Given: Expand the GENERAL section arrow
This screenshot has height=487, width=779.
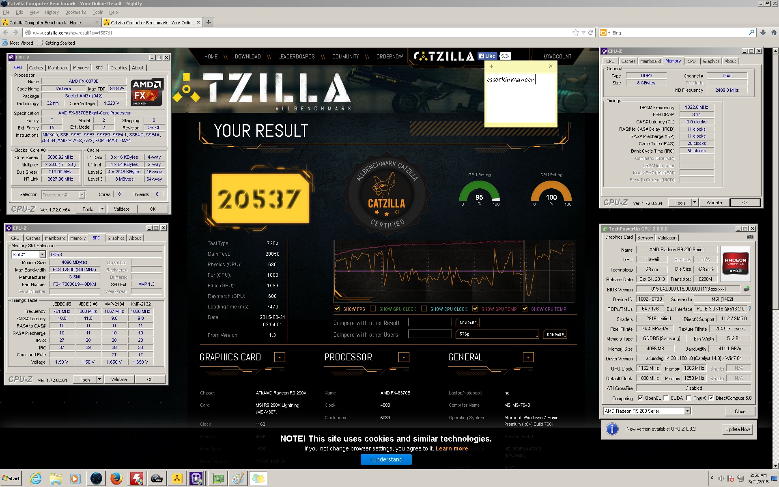Looking at the screenshot, I should tap(528, 357).
